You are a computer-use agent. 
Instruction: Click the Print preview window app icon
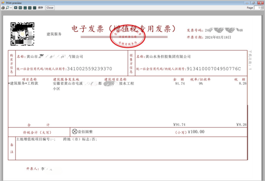3,2
